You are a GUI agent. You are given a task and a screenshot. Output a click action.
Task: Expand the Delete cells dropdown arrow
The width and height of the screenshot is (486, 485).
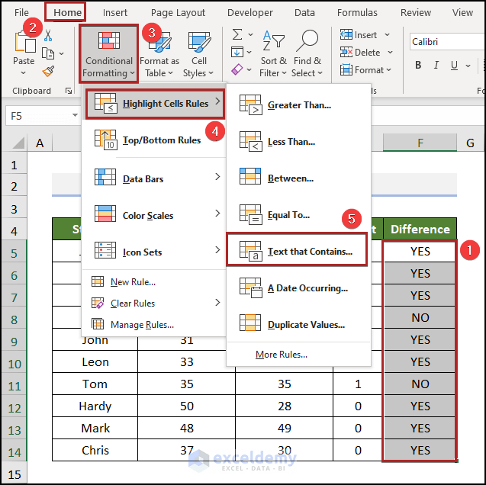(390, 53)
